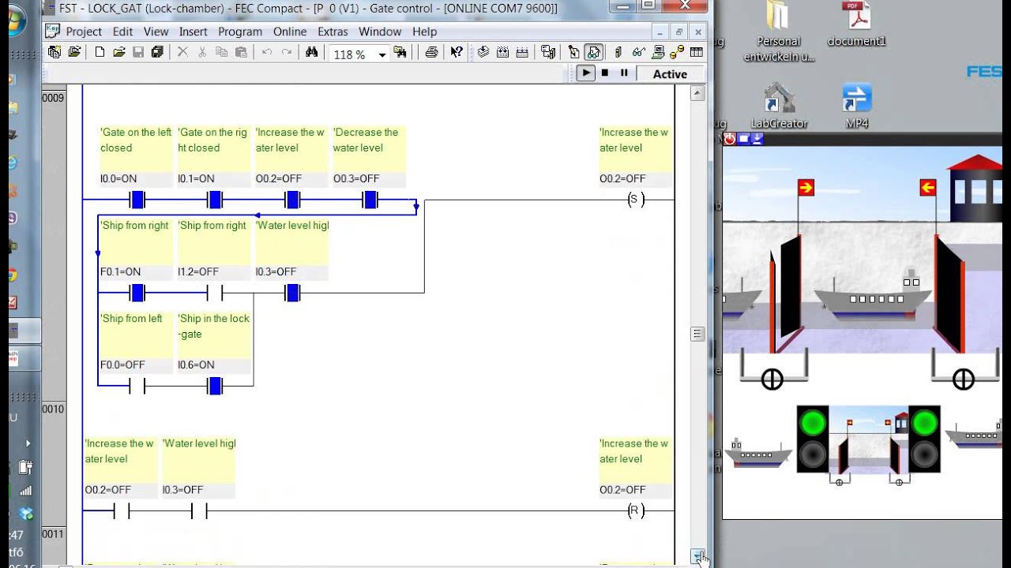Open the document1 PDF on desktop

856,24
